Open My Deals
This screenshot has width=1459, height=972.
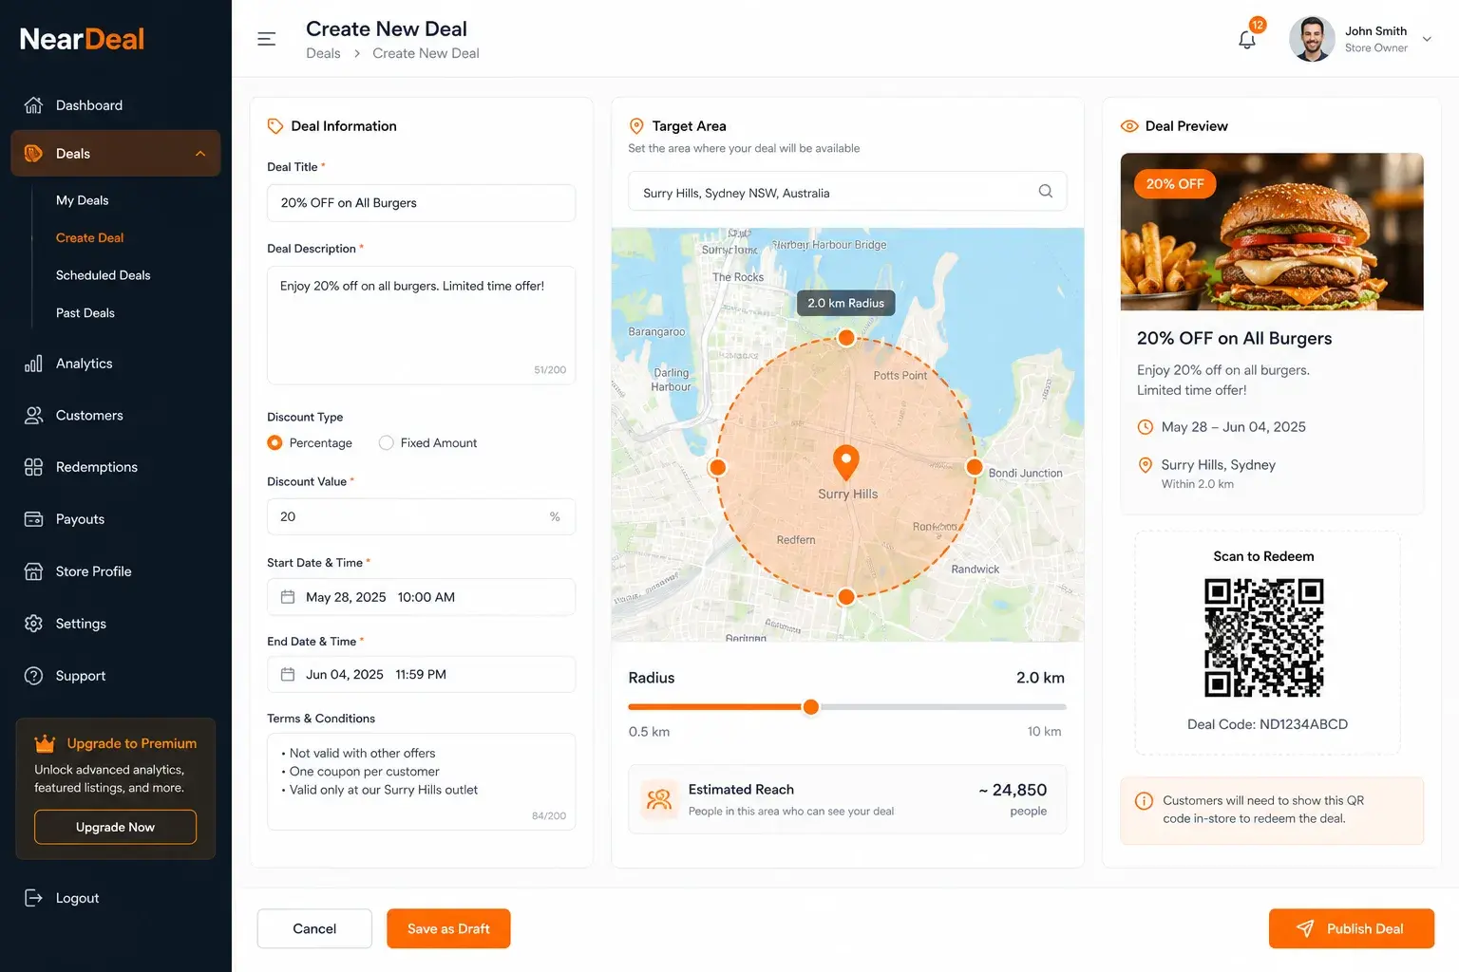82,200
